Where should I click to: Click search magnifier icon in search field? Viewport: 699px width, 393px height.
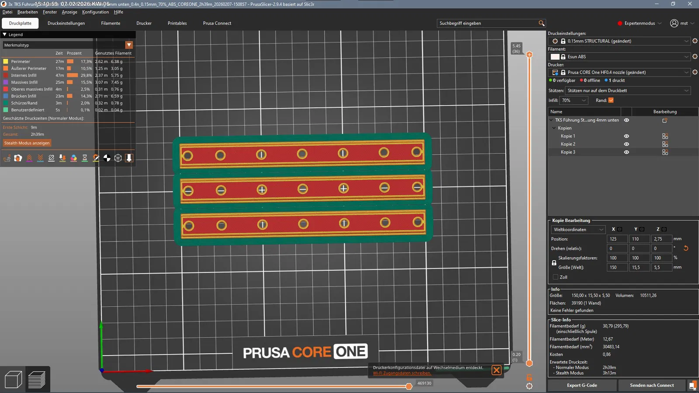[x=541, y=23]
